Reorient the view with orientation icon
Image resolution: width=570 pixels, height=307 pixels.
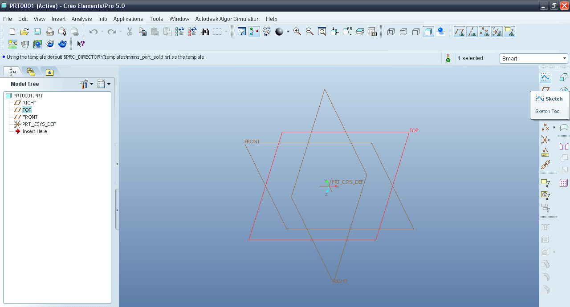[335, 32]
